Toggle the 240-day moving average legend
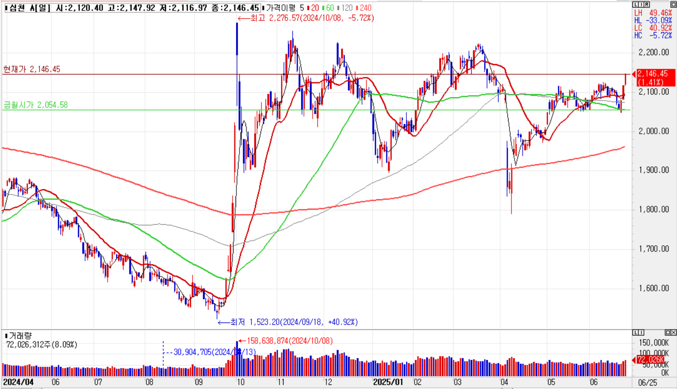677x389 pixels. pyautogui.click(x=364, y=8)
